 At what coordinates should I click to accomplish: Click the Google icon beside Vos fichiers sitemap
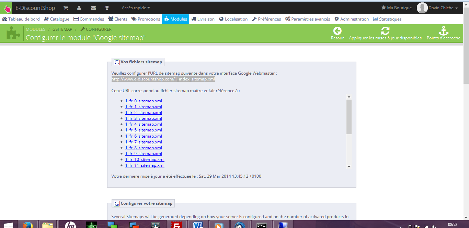pos(117,62)
